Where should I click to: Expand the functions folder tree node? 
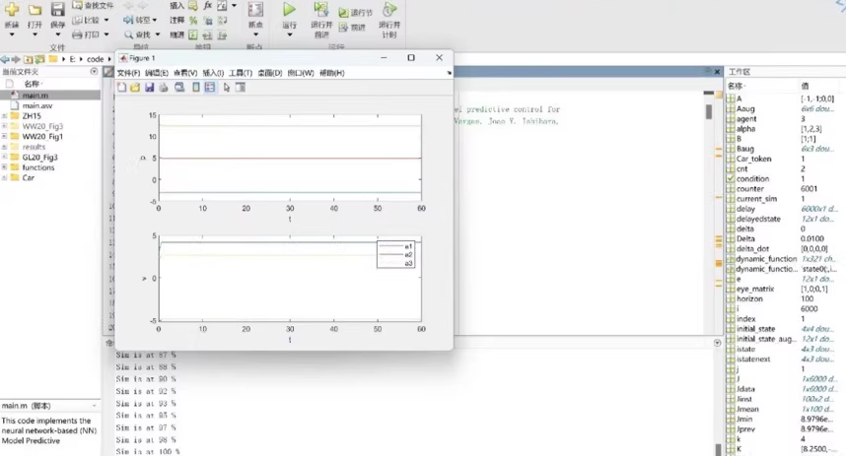point(4,167)
